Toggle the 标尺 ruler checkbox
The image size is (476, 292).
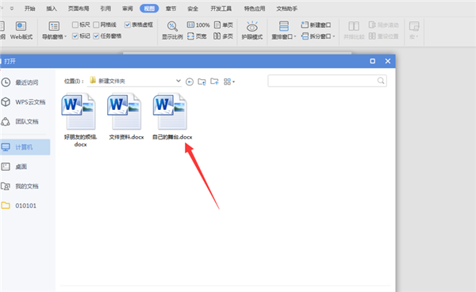tap(75, 25)
